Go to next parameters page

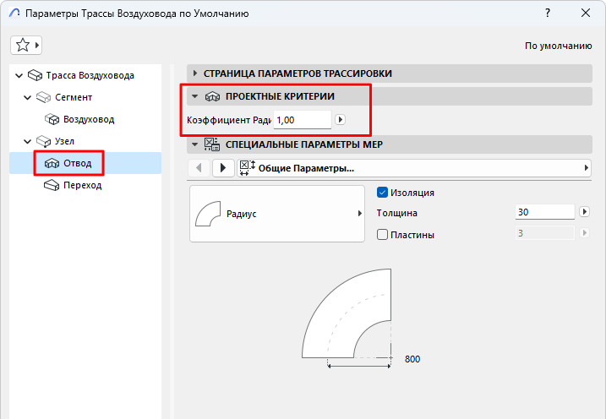click(x=223, y=168)
